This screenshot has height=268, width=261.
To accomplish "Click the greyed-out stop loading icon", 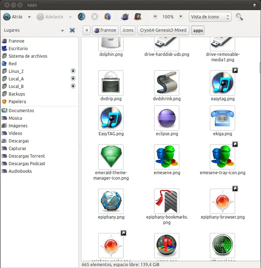I will point(95,17).
